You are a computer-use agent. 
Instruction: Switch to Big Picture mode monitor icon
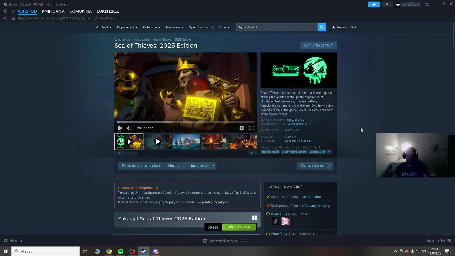point(427,4)
